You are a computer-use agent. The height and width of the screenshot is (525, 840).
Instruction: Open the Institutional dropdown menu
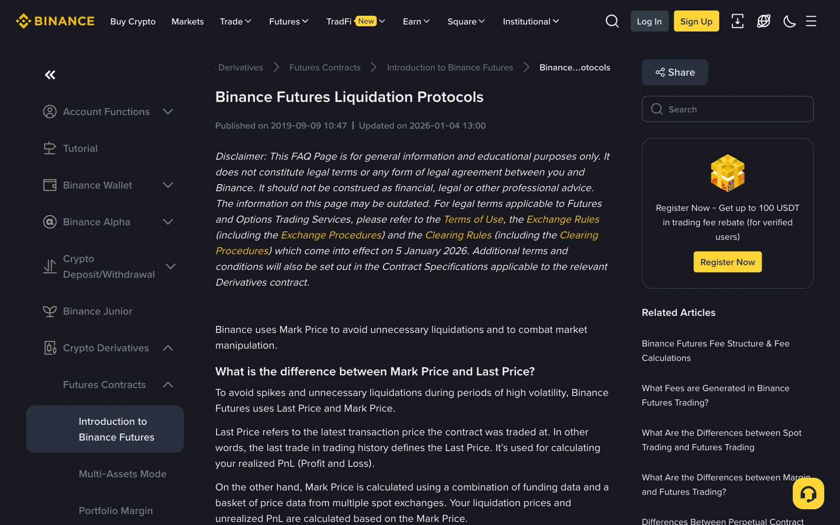tap(531, 21)
